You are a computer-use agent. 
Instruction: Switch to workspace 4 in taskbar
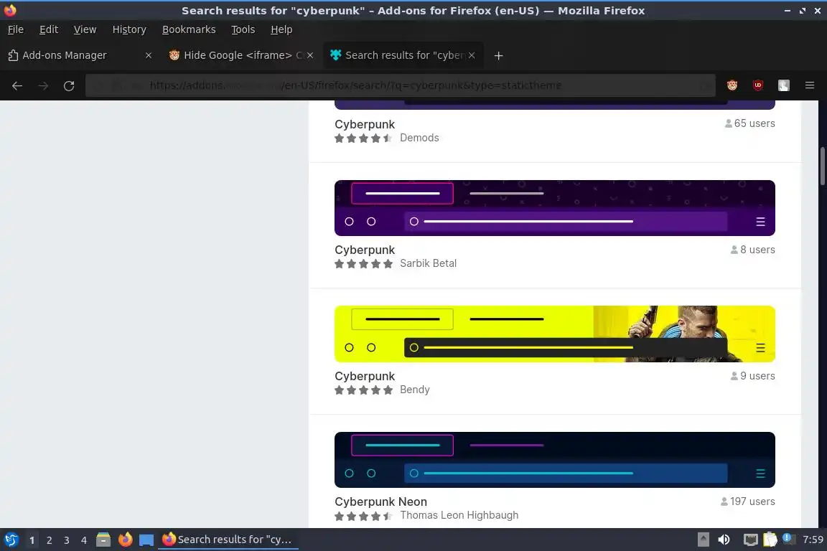83,540
